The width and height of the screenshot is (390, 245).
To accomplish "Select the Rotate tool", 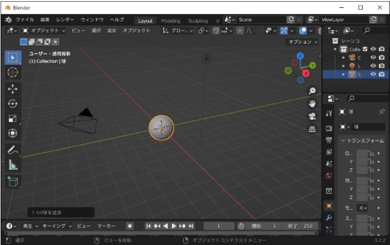I will coord(13,103).
